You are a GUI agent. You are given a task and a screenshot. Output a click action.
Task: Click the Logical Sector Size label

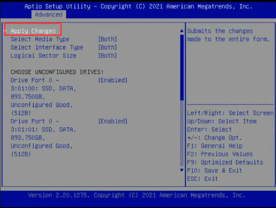(x=43, y=56)
